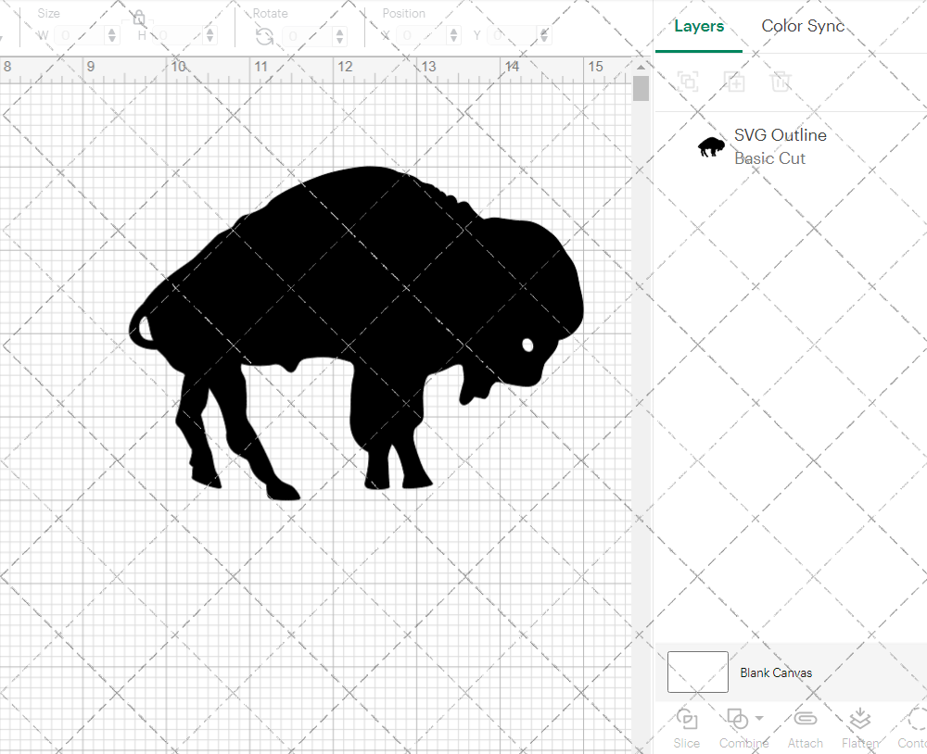Image resolution: width=927 pixels, height=754 pixels.
Task: Click the canvas vertical scrollbar up arrow
Action: [641, 68]
